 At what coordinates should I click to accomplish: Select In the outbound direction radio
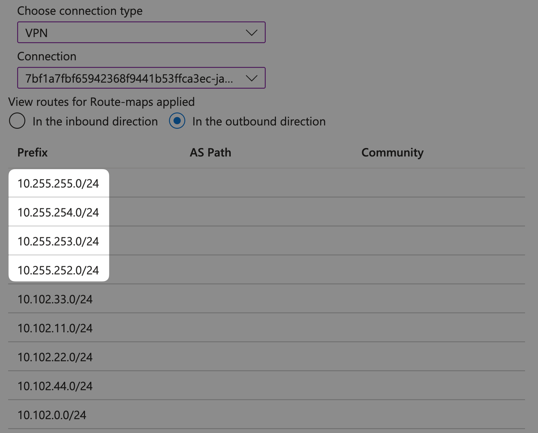(177, 121)
